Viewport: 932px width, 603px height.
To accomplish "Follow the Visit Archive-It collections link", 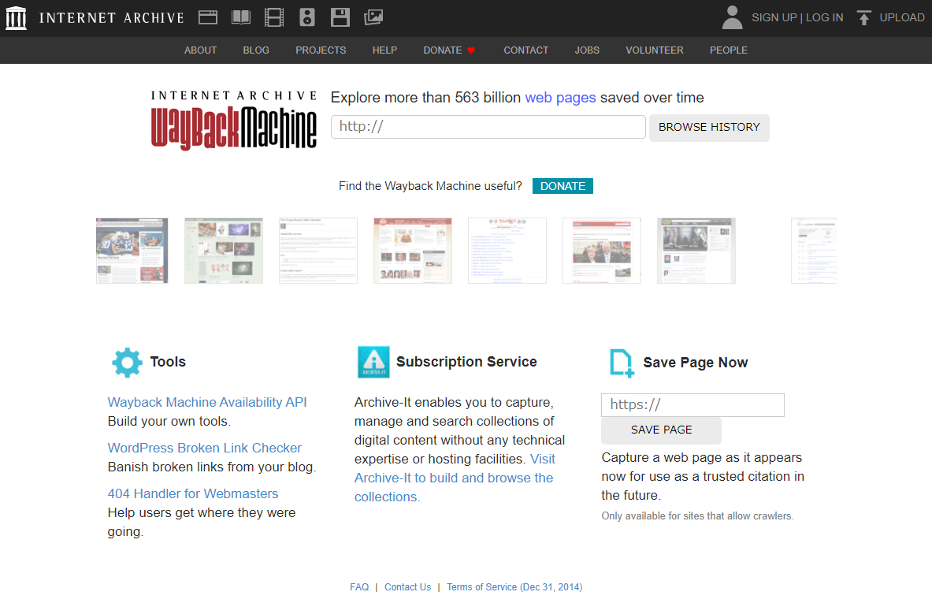I will (x=454, y=478).
